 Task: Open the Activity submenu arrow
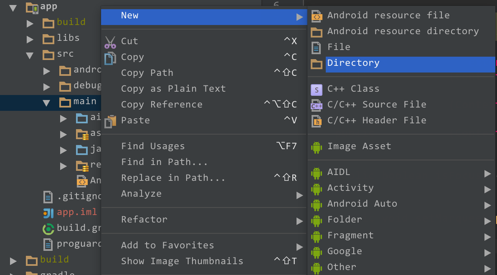[x=487, y=189]
